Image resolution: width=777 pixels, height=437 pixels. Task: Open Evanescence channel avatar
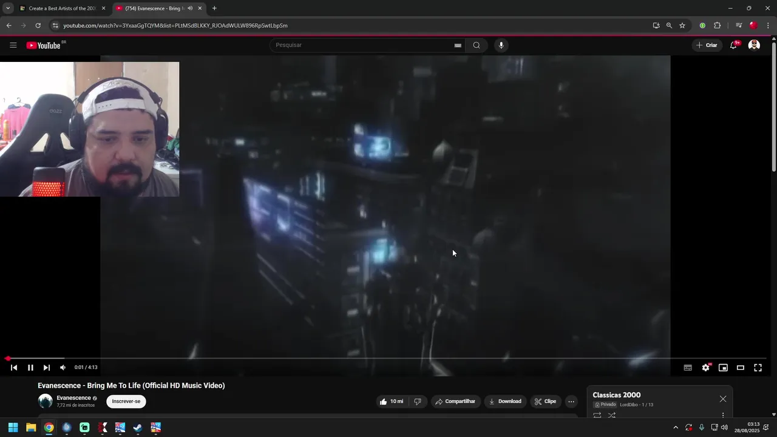[45, 401]
